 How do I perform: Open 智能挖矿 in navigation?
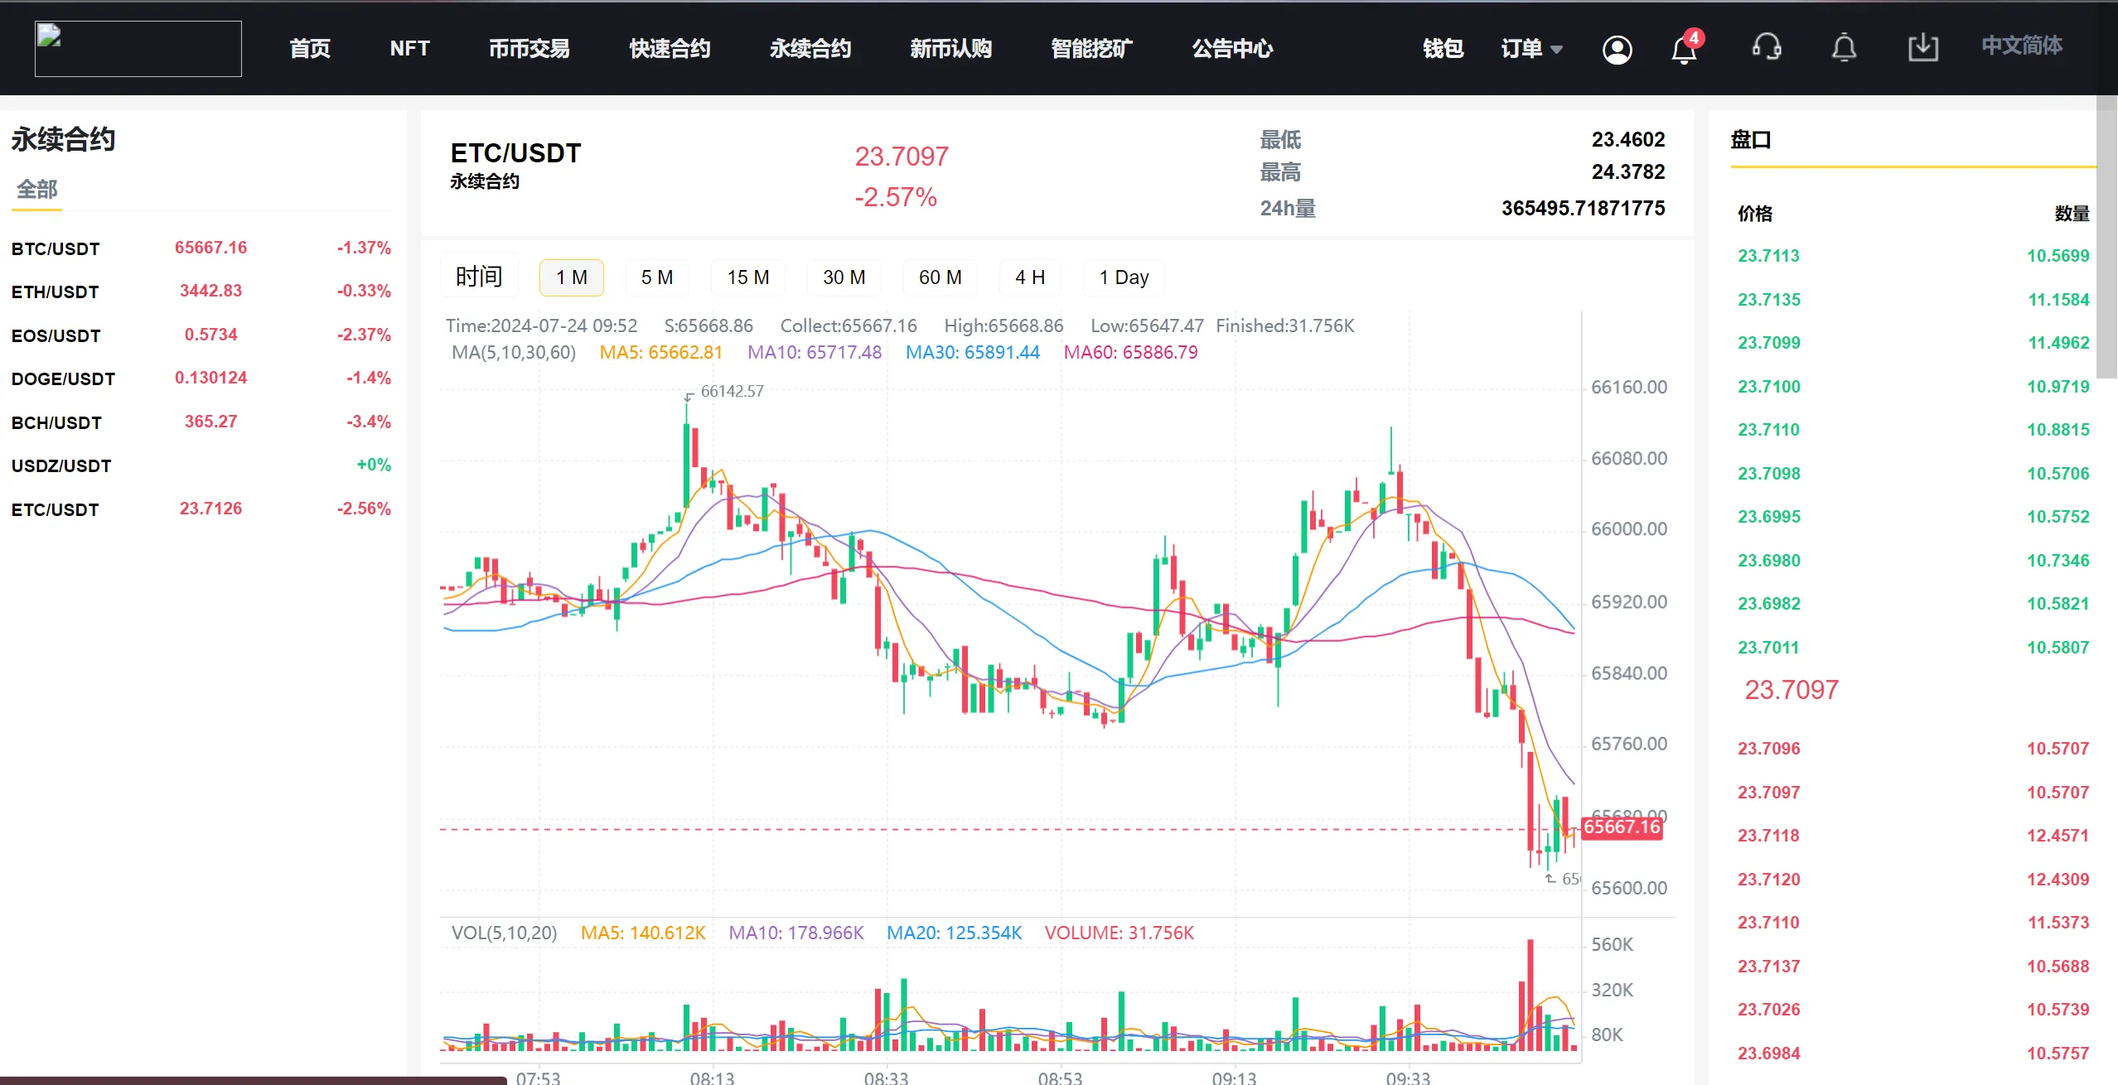coord(1092,49)
